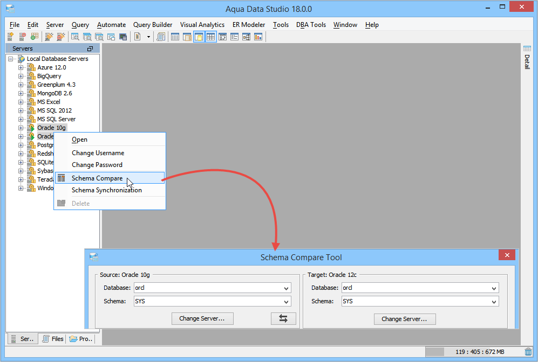Open the Source Database dropdown in Schema Compare
The image size is (538, 362).
(286, 288)
